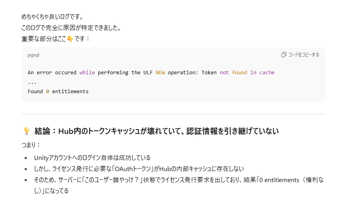Click the ellipsis line in code block
Image resolution: width=354 pixels, height=207 pixels.
pos(32,83)
